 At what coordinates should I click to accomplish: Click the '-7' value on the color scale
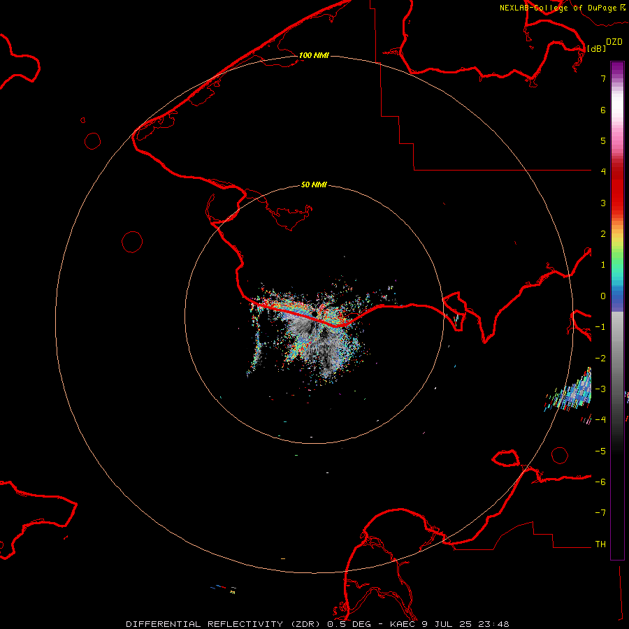tap(600, 513)
